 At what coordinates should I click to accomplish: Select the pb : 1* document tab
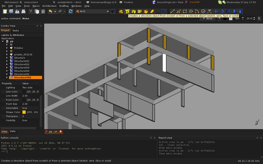click(x=54, y=132)
